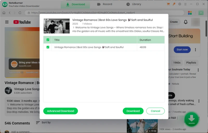Open the 1:19:58 recommended video thumbnail
The image size is (208, 133).
click(x=142, y=126)
